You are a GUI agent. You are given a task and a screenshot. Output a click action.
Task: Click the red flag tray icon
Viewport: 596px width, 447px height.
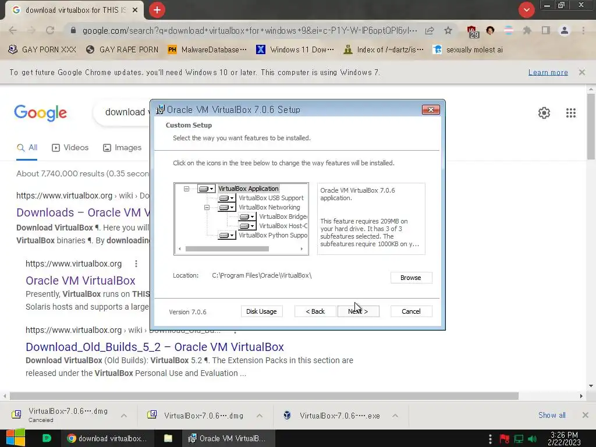point(505,439)
